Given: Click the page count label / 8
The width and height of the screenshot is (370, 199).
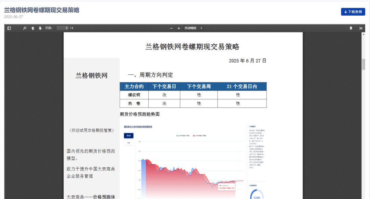Looking at the screenshot, I should tap(72, 28).
